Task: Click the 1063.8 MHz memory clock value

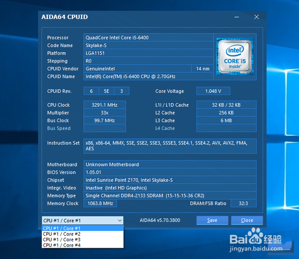Action: [x=100, y=204]
